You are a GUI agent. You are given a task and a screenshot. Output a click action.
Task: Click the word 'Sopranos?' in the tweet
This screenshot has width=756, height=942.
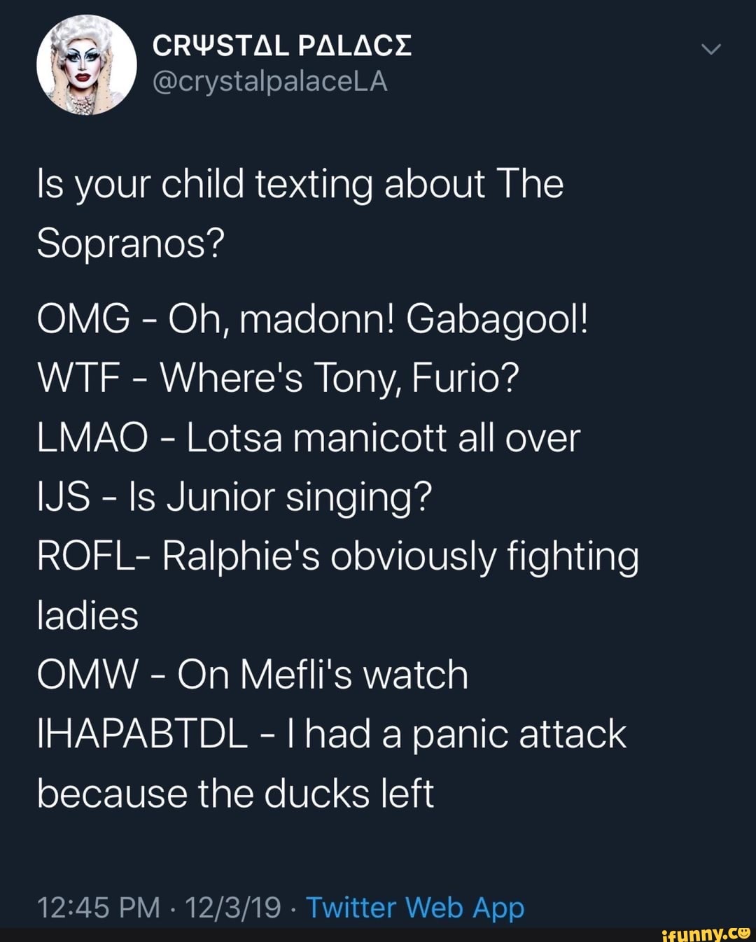click(x=131, y=244)
